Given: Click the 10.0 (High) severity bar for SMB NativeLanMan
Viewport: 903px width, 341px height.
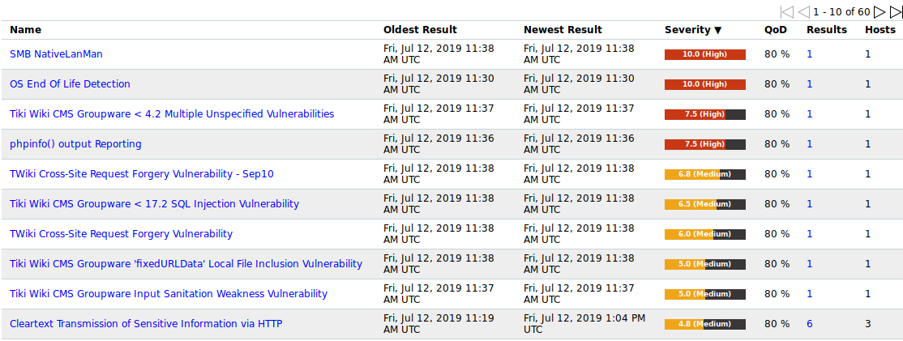Looking at the screenshot, I should coord(704,54).
